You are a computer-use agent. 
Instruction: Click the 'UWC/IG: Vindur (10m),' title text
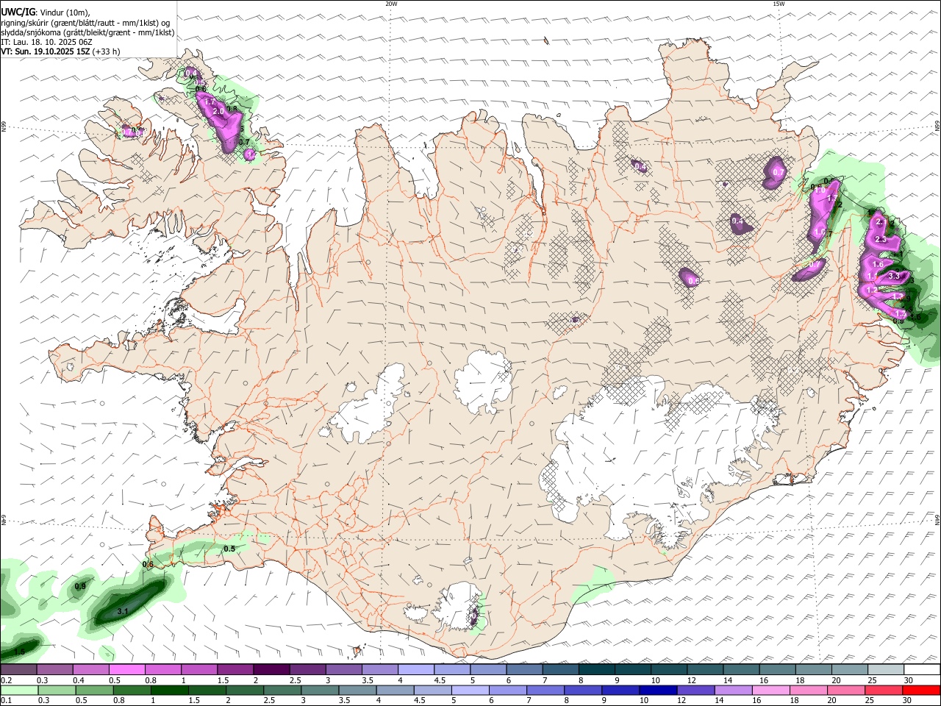(x=46, y=13)
